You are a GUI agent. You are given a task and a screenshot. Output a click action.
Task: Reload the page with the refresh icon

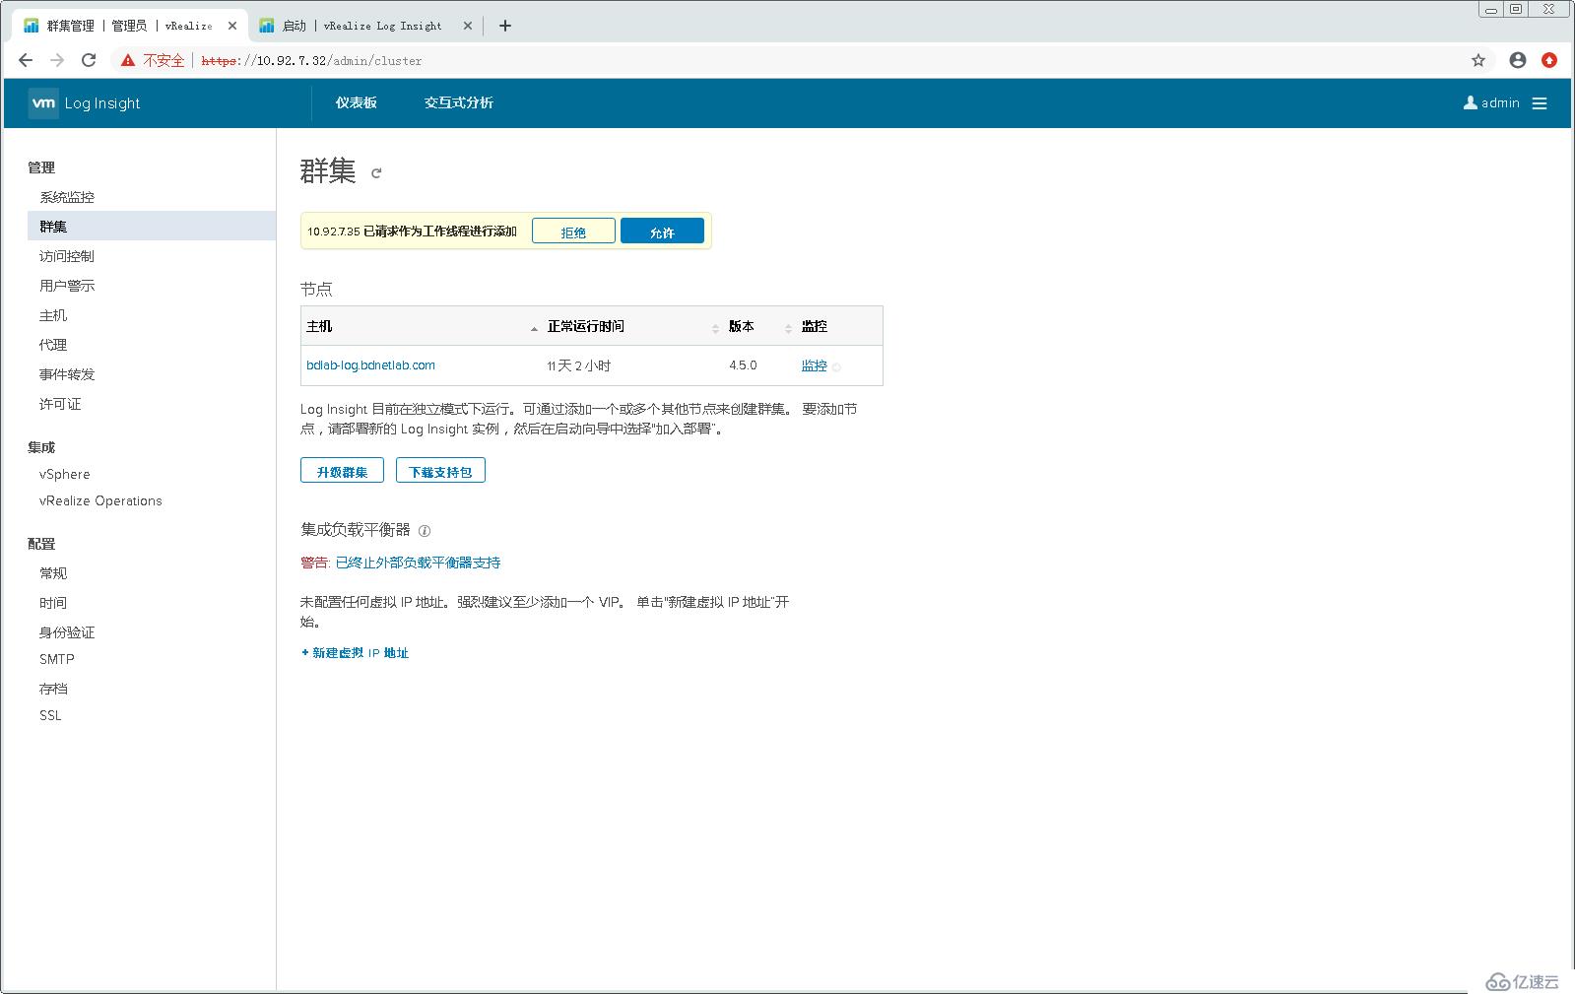(x=89, y=60)
